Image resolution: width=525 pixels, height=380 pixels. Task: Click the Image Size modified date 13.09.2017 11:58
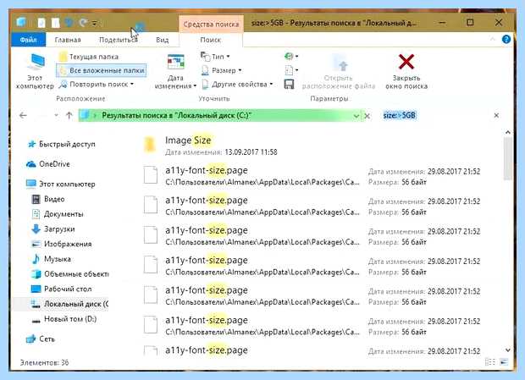click(x=251, y=152)
